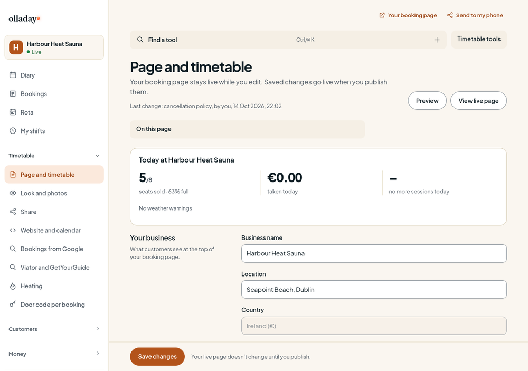Click the Look and photos eye icon
Image resolution: width=528 pixels, height=371 pixels.
pyautogui.click(x=13, y=193)
